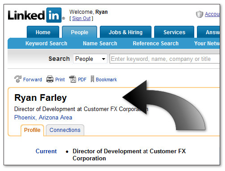Select the Profile tab
The width and height of the screenshot is (225, 171).
[32, 130]
